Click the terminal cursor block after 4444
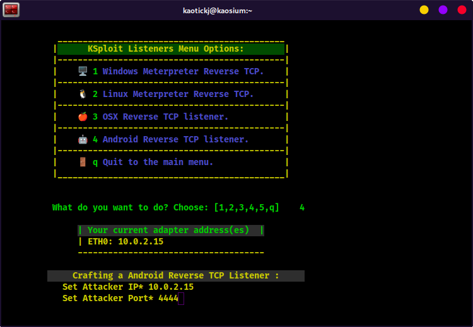 [x=181, y=299]
